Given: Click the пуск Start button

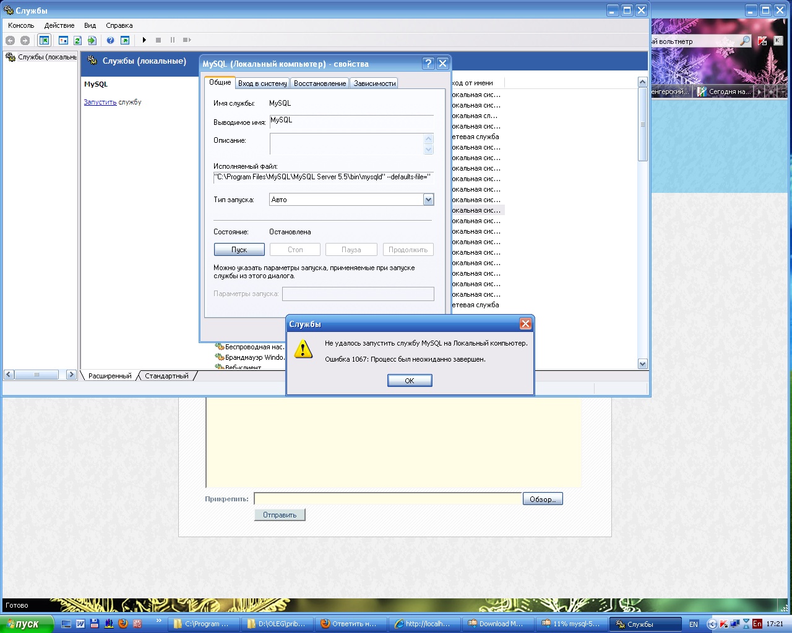Looking at the screenshot, I should click(x=27, y=624).
